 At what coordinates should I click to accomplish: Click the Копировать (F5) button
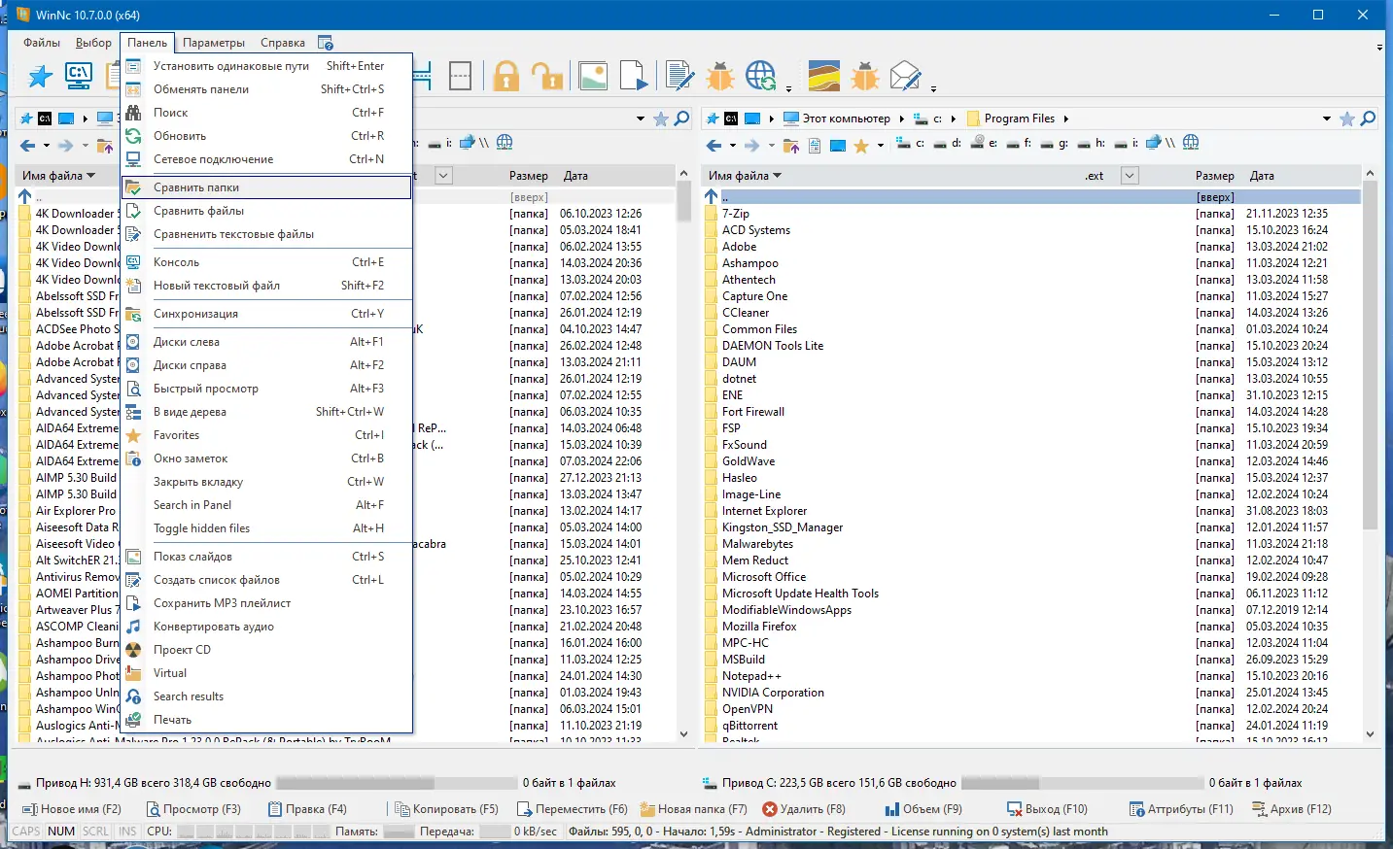coord(446,809)
